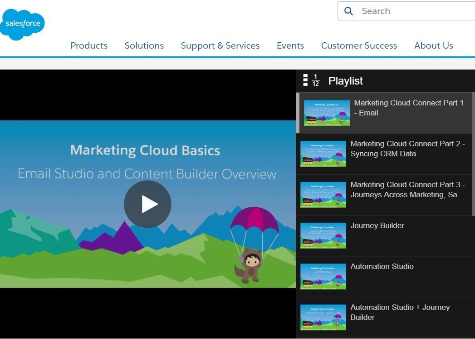The height and width of the screenshot is (339, 475).
Task: Click the 'Automation Studio' title text
Action: coord(382,266)
